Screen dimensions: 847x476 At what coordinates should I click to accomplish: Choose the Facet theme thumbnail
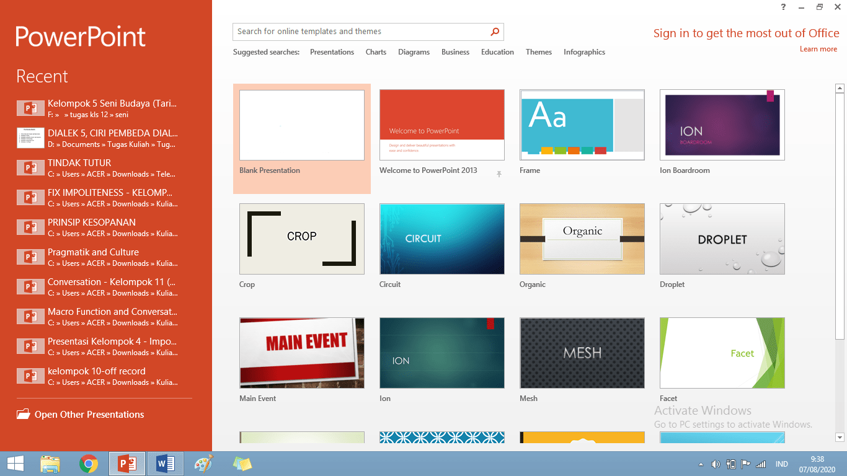(x=722, y=353)
